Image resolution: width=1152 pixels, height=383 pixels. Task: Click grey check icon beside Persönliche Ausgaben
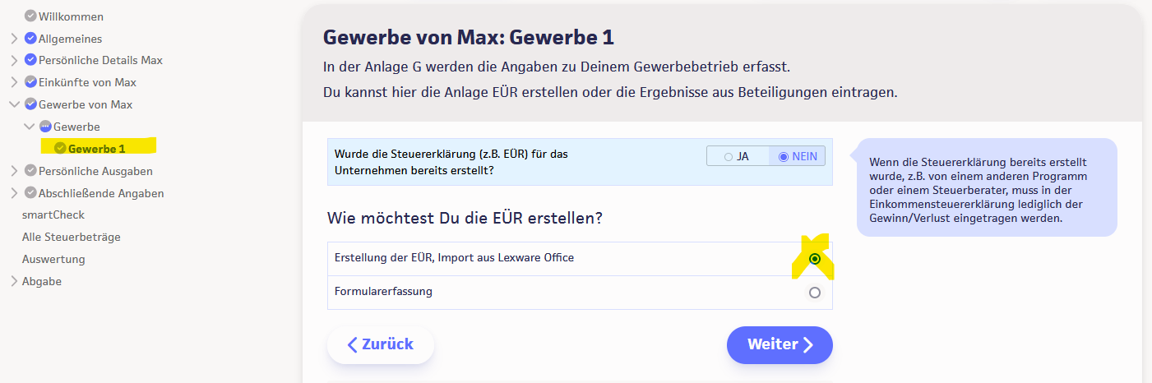coord(30,171)
